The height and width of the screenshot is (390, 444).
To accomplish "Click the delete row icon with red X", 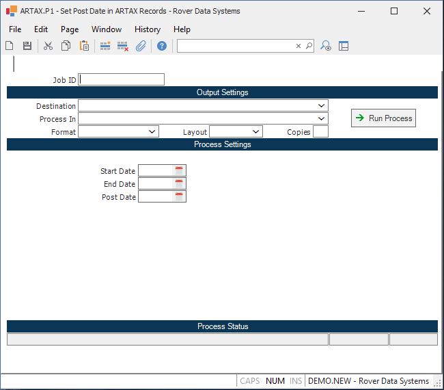I will coord(123,46).
